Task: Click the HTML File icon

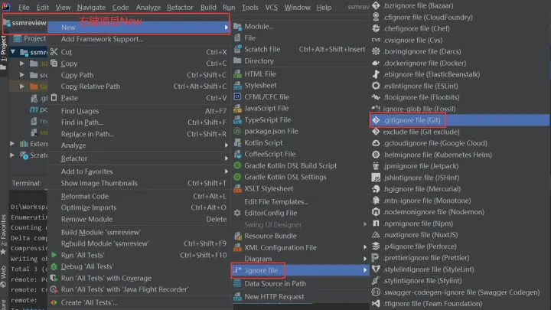Action: pos(237,73)
